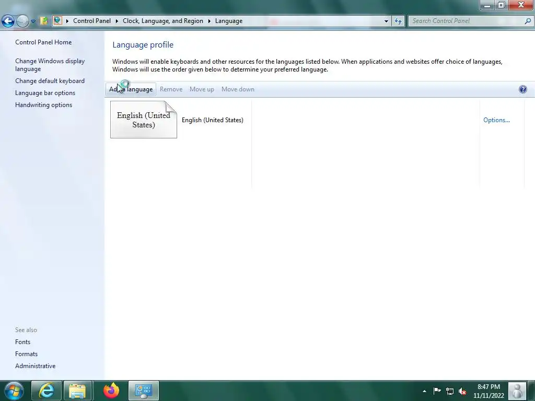Viewport: 535px width, 401px height.
Task: Open Change default keyboard link
Action: click(50, 81)
